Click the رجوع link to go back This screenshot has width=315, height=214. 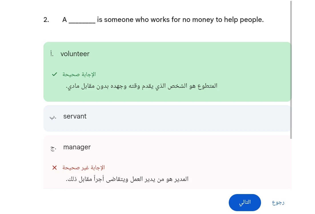coord(278,202)
